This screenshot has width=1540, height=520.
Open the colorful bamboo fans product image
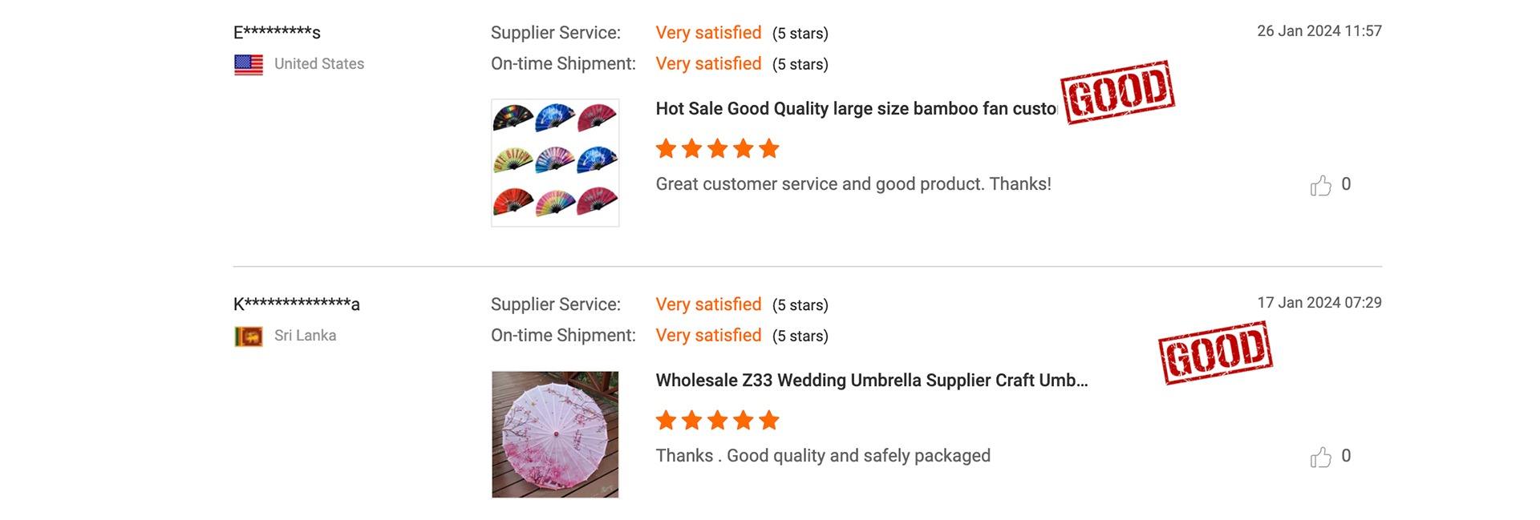click(x=555, y=163)
